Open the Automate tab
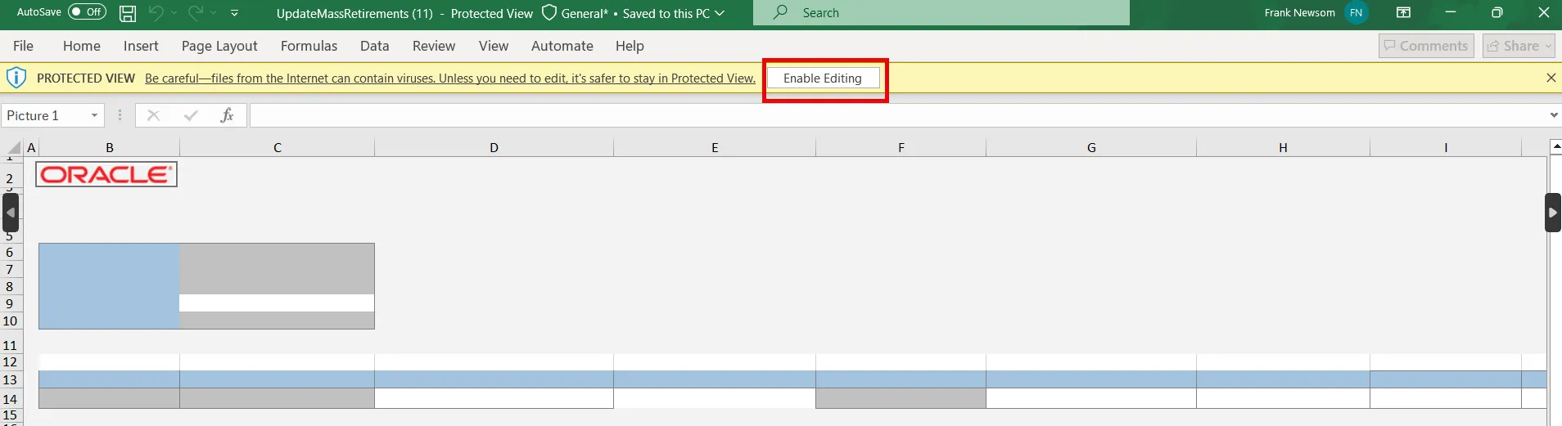Image resolution: width=1562 pixels, height=426 pixels. [562, 46]
